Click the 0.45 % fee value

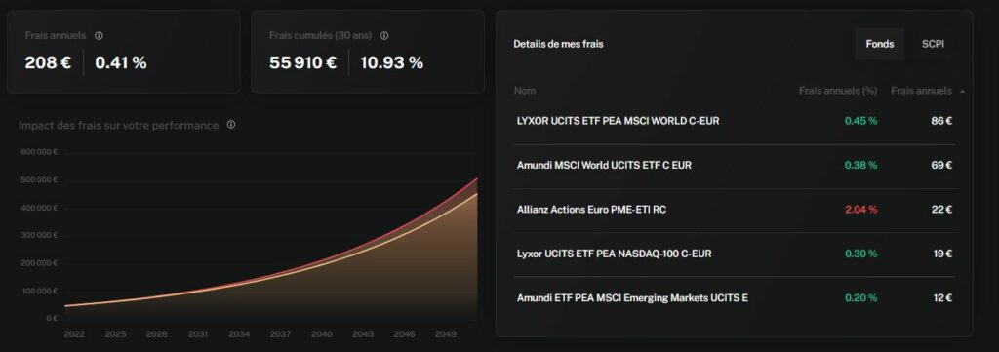tap(860, 121)
